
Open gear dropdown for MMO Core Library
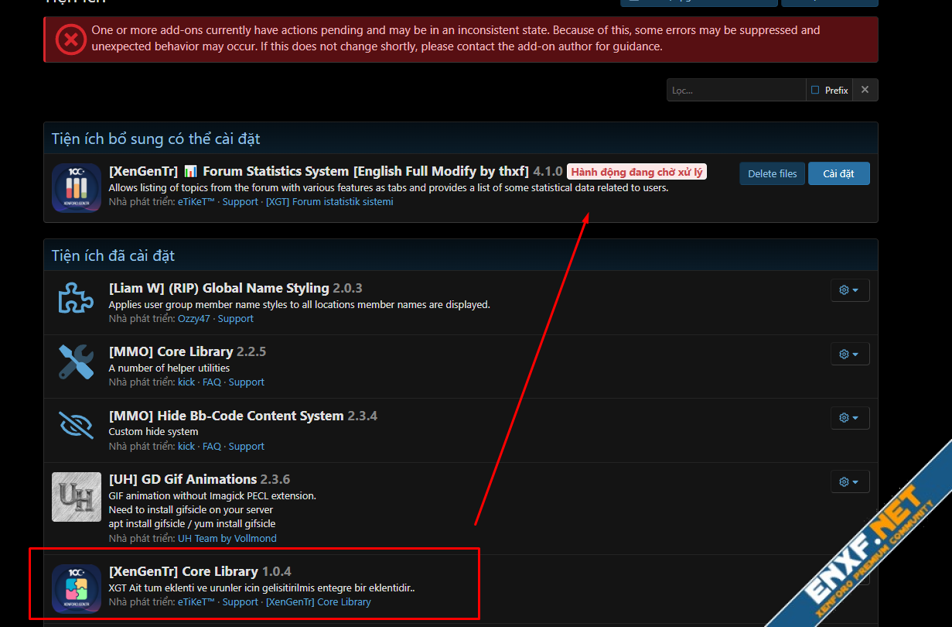850,354
